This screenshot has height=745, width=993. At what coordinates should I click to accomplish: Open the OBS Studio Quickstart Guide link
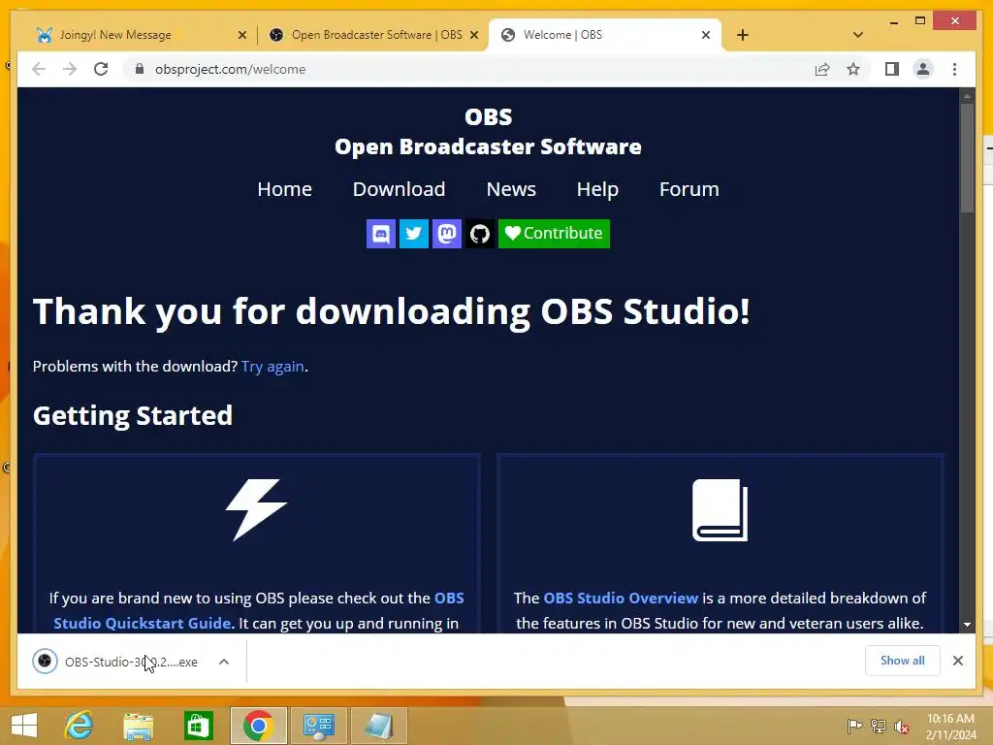pos(142,623)
